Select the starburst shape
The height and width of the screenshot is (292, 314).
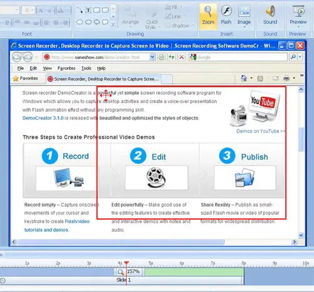point(97,22)
